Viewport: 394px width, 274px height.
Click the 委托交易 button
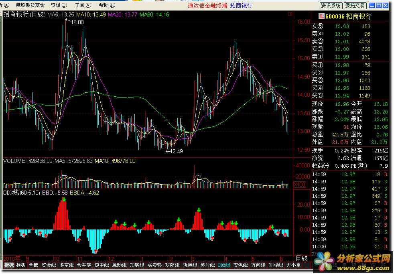[355, 5]
